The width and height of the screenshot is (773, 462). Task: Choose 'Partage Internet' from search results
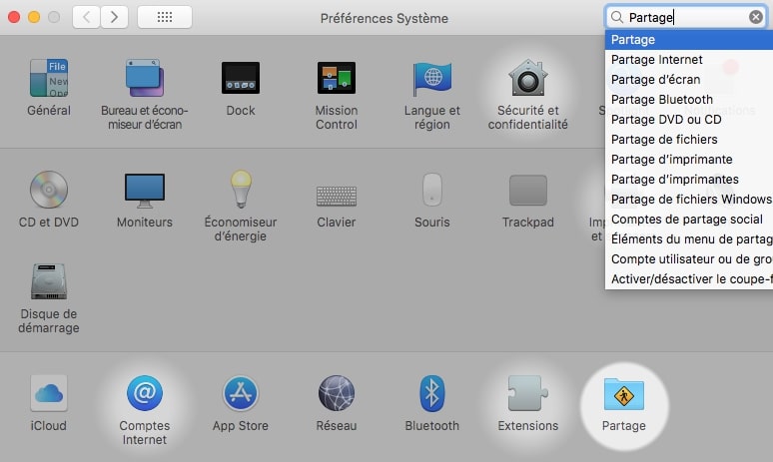pos(689,60)
